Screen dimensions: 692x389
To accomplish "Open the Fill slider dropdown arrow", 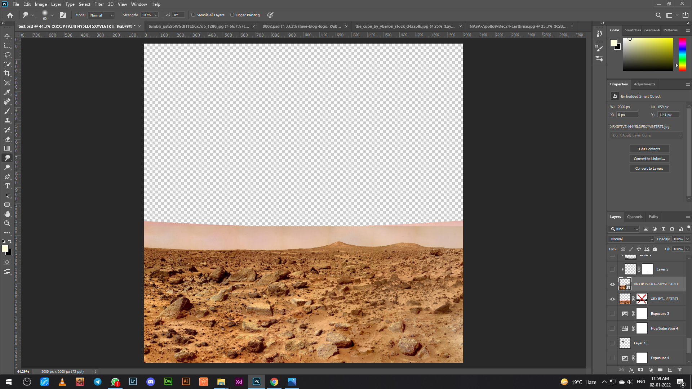I will (687, 249).
